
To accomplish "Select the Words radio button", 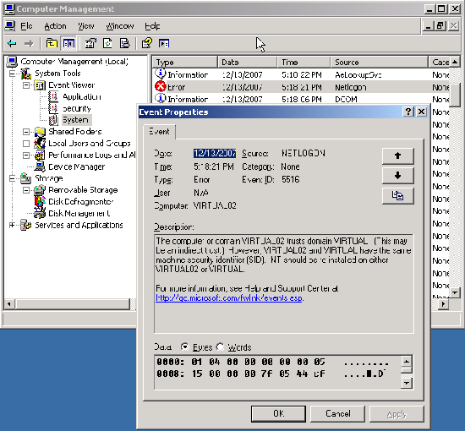I will click(220, 346).
